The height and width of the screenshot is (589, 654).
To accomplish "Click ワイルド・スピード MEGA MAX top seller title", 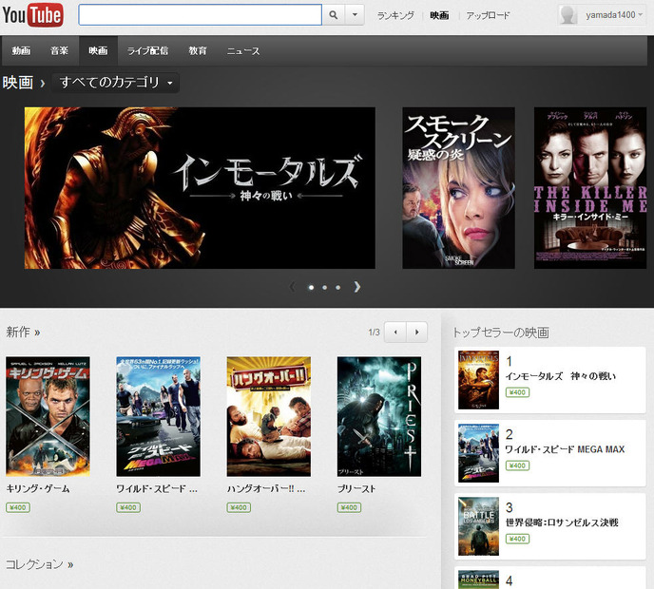I will [x=565, y=449].
